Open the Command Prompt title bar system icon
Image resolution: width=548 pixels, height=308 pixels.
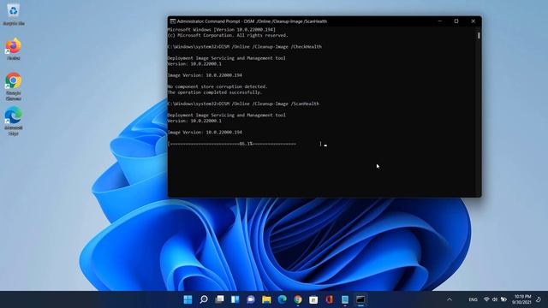pos(172,21)
